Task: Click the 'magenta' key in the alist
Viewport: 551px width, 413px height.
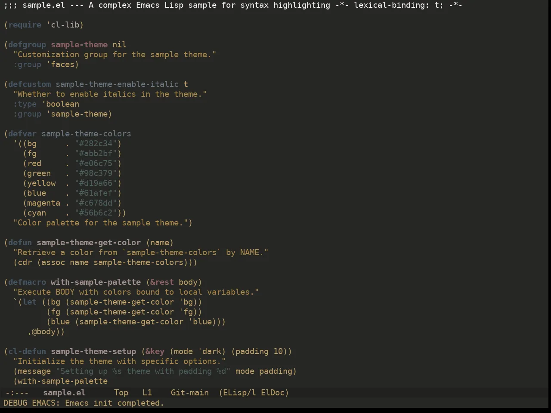Action: point(44,203)
